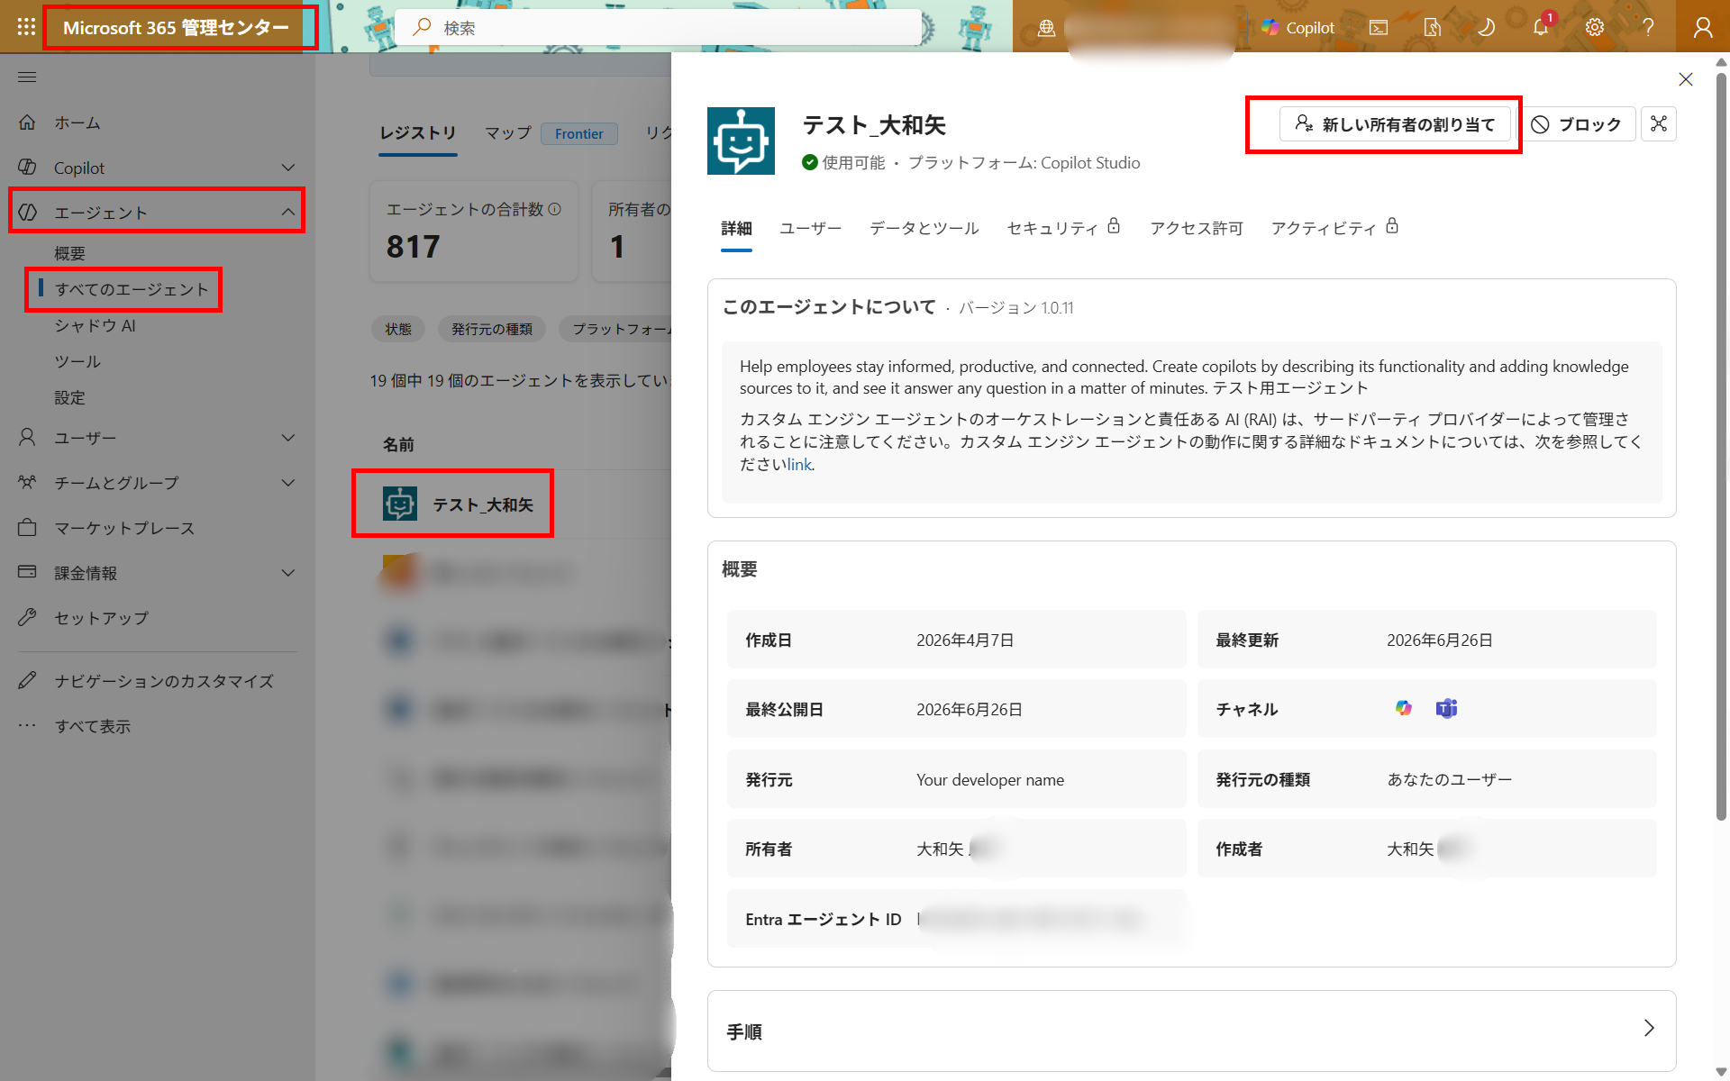Click Teams channel icon in チャネル row
This screenshot has height=1081, width=1730.
coord(1446,709)
